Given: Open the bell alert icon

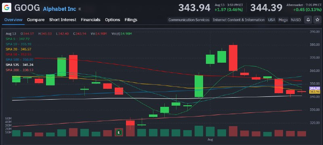Looking at the screenshot, I should tap(308, 20).
